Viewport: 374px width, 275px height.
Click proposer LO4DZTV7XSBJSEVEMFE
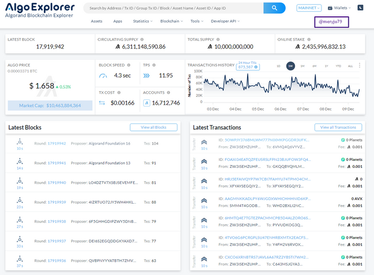(113, 183)
